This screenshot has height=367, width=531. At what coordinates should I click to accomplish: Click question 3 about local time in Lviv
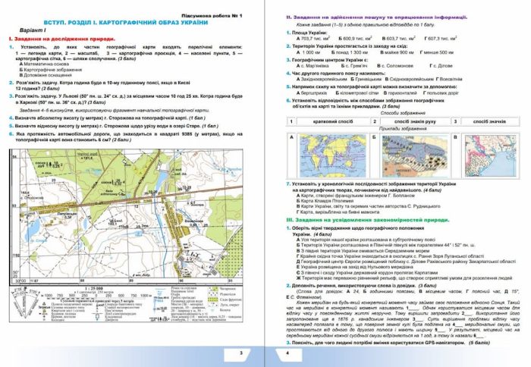126,99
